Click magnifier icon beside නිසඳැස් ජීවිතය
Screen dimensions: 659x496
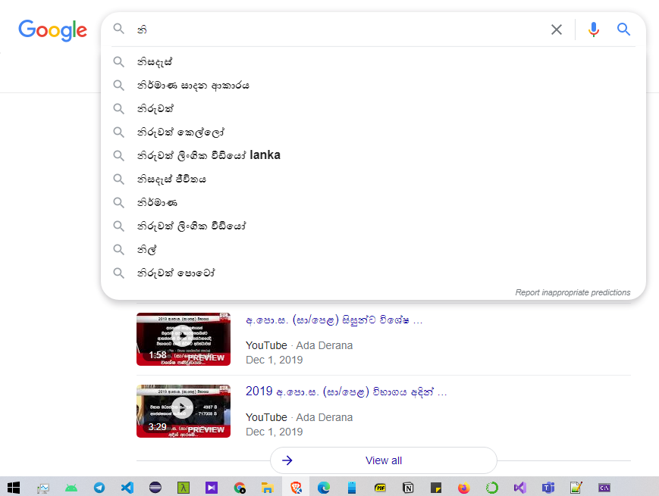point(119,179)
